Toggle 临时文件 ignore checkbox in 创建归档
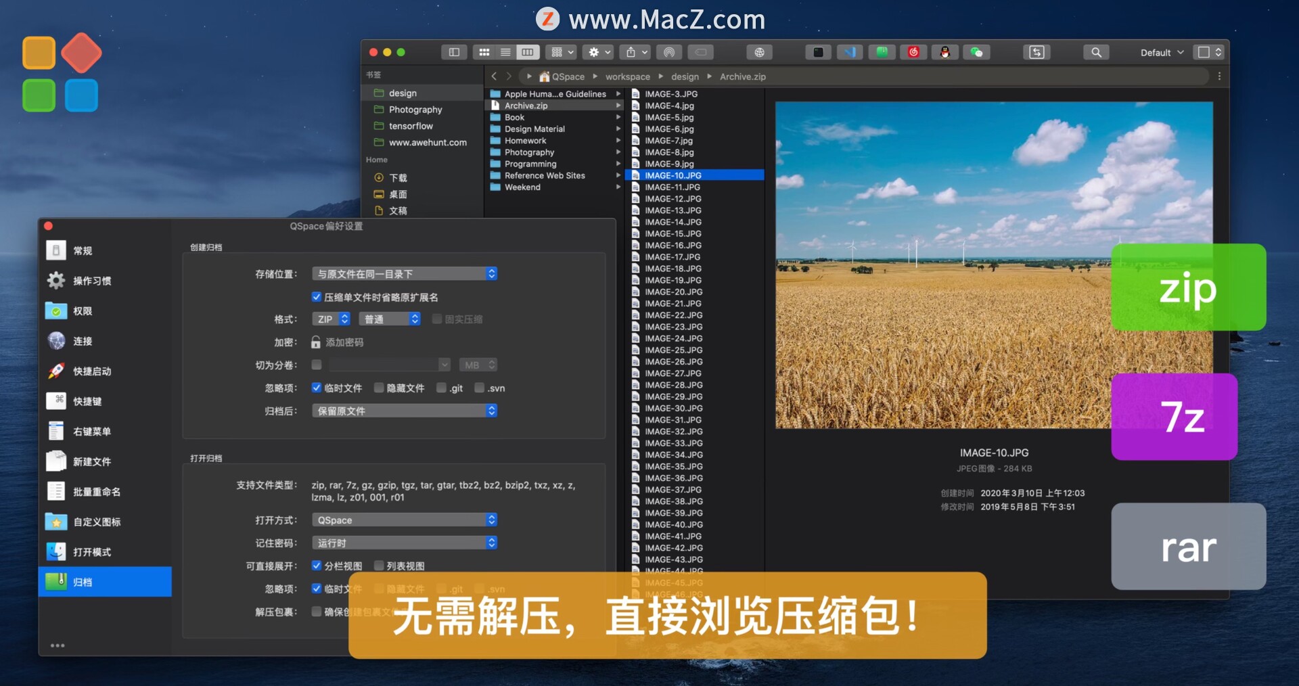Screen dimensions: 1299x686 pos(316,388)
